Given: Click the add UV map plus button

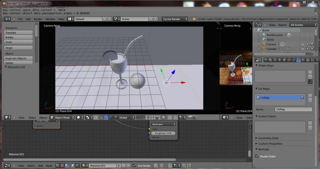Looking at the screenshot, I should click(x=310, y=96).
